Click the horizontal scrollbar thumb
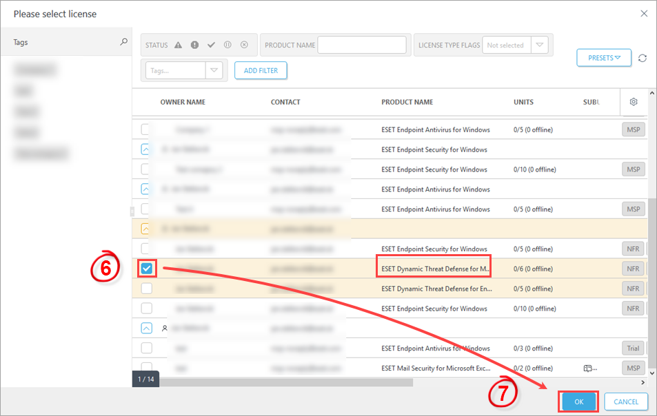657x416 pixels. (286, 382)
